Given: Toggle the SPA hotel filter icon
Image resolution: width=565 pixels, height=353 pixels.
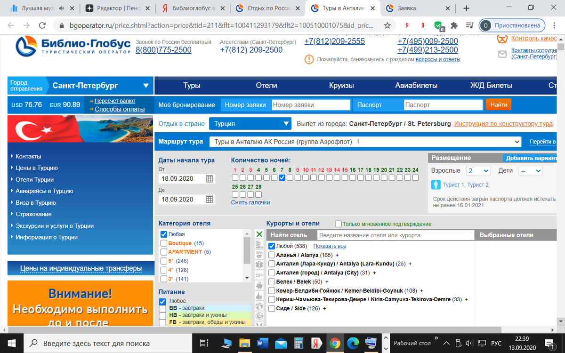Looking at the screenshot, I should click(259, 255).
